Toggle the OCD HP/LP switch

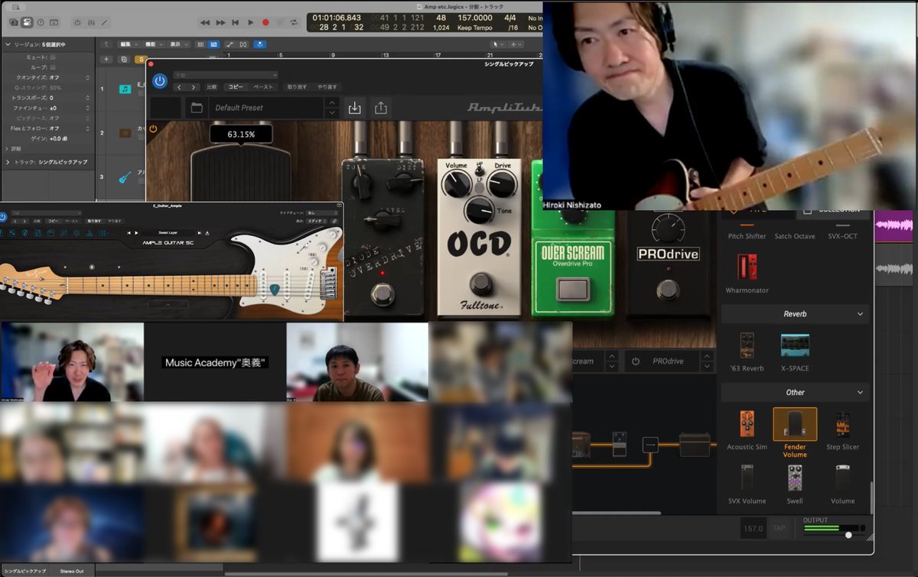click(479, 172)
